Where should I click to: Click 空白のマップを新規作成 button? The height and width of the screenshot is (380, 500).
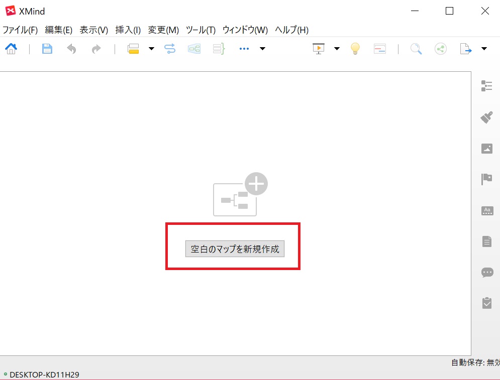click(x=235, y=249)
